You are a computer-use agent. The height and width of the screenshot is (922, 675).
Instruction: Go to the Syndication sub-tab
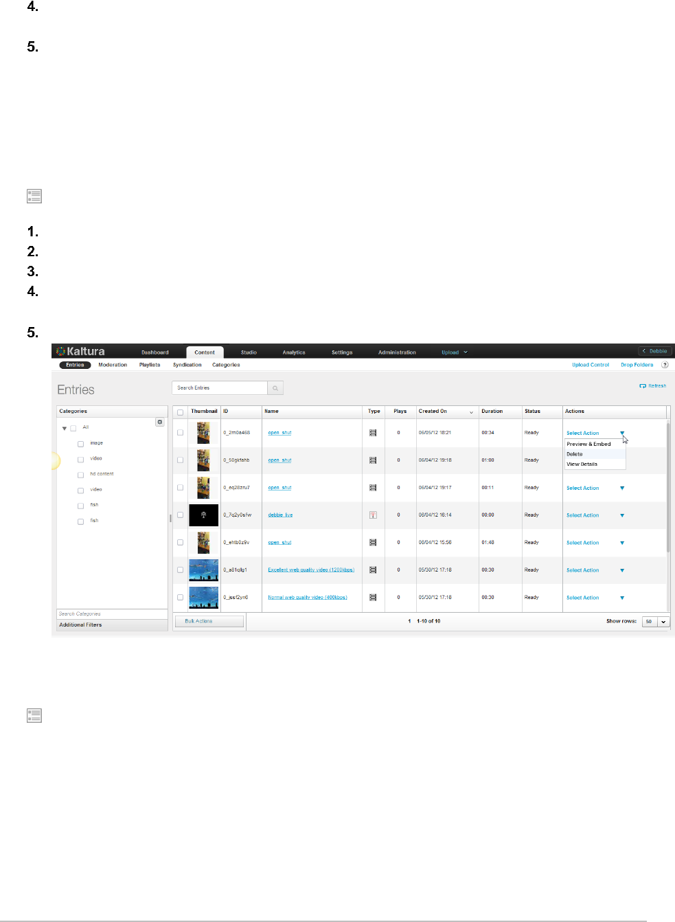point(187,365)
